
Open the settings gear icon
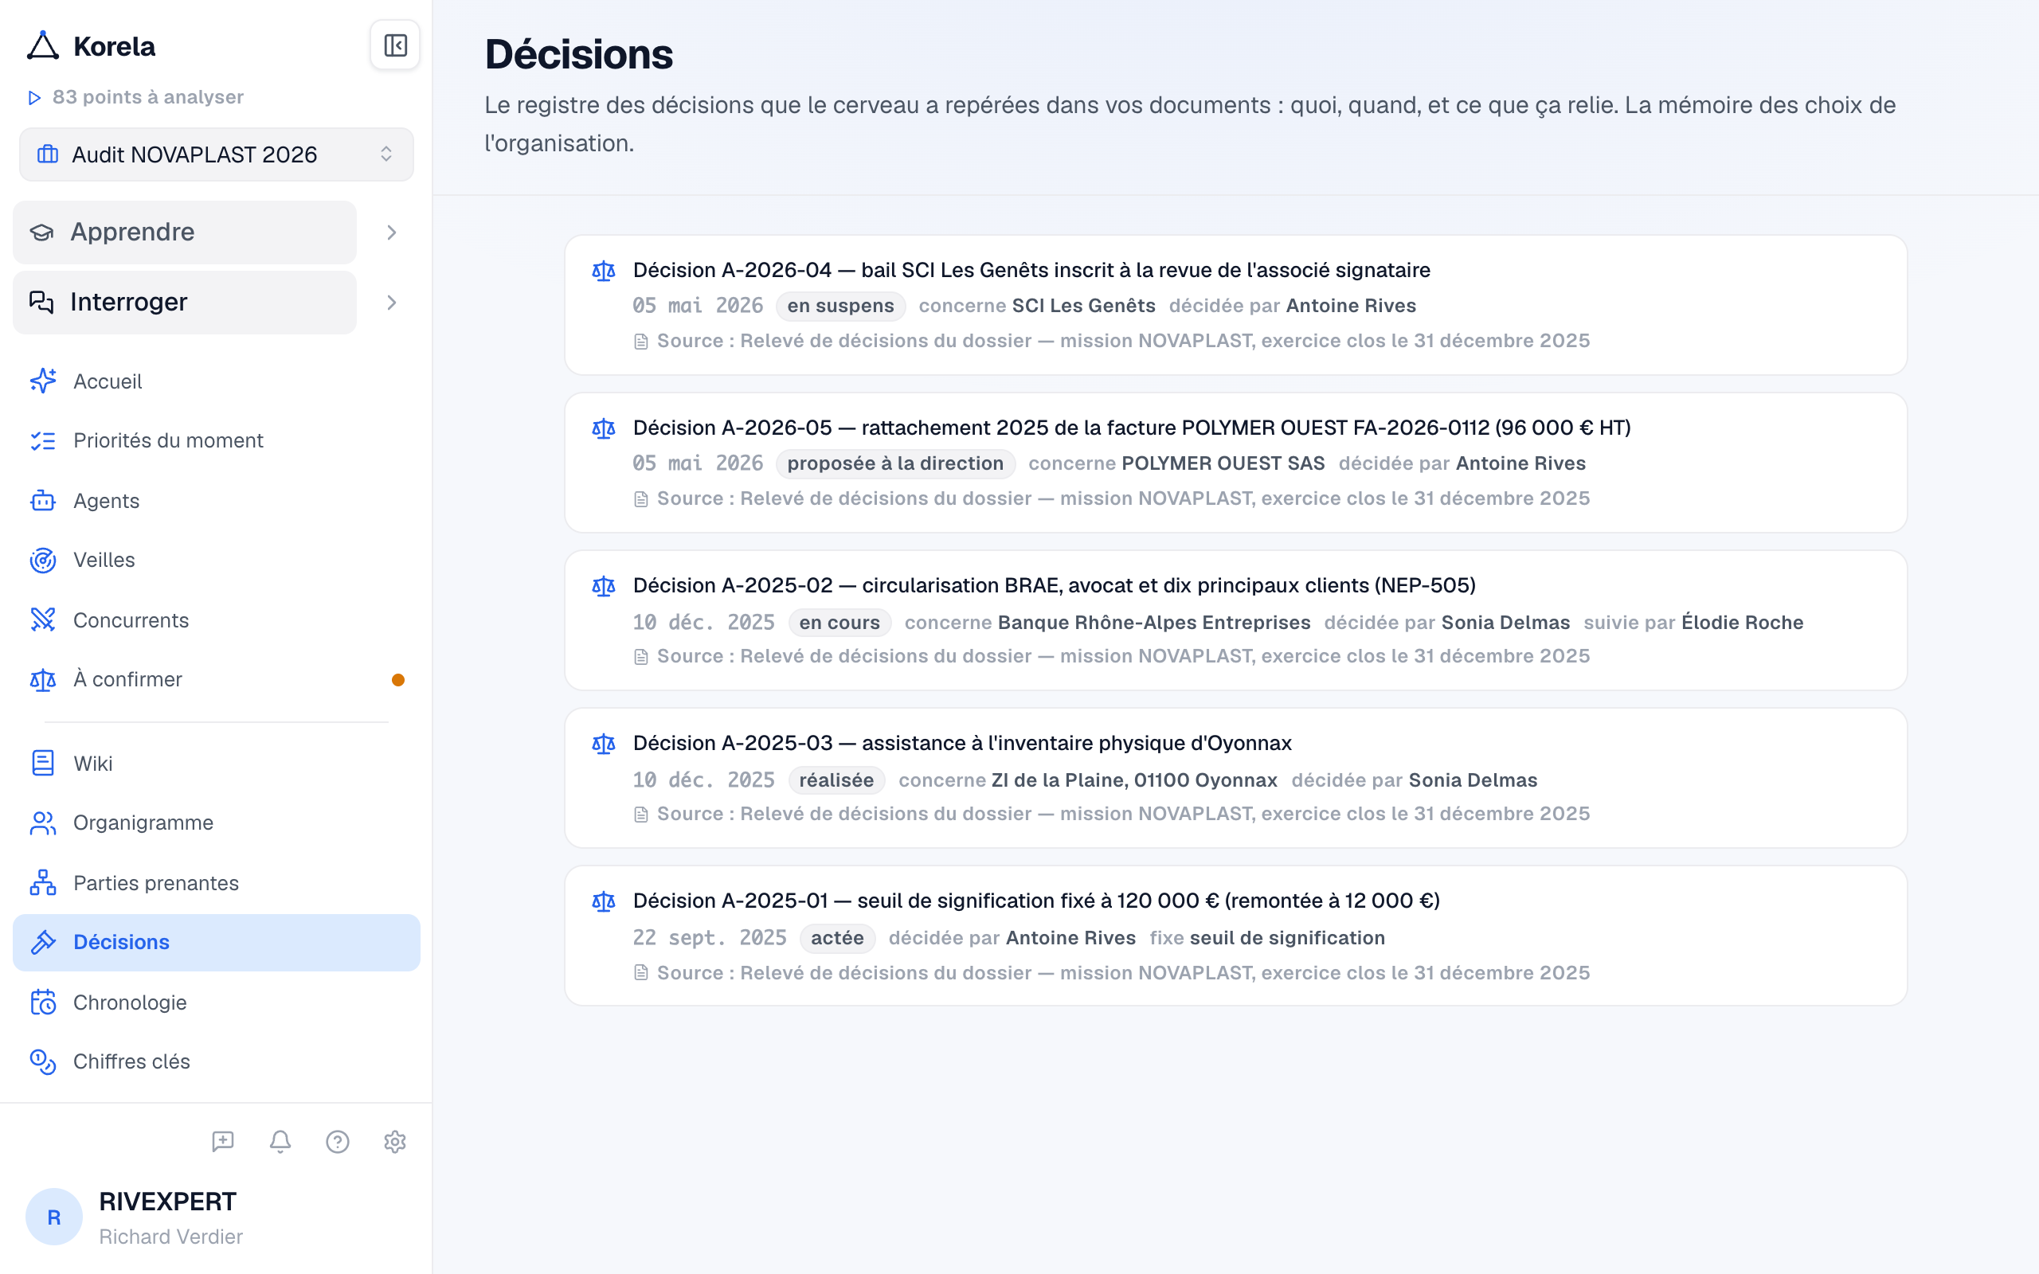[x=395, y=1142]
